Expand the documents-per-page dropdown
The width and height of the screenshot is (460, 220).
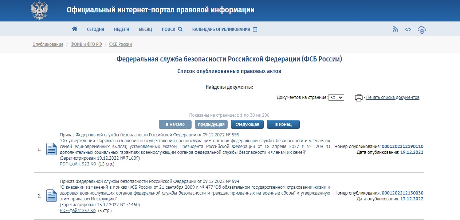336,97
